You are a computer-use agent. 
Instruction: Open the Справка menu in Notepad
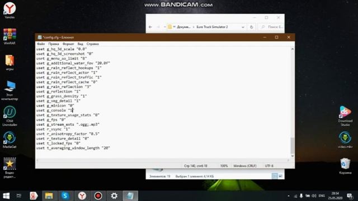(x=92, y=44)
